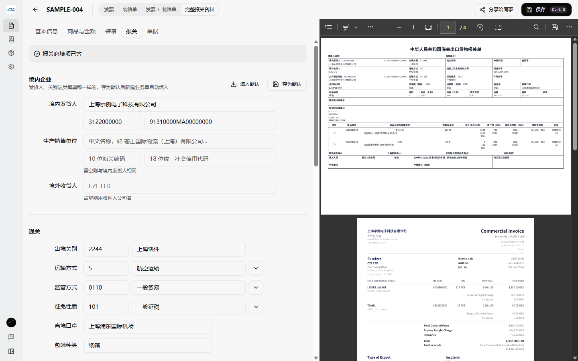This screenshot has height=361, width=578.
Task: Click the back arrow next to SAMPLE-004
Action: pos(35,10)
